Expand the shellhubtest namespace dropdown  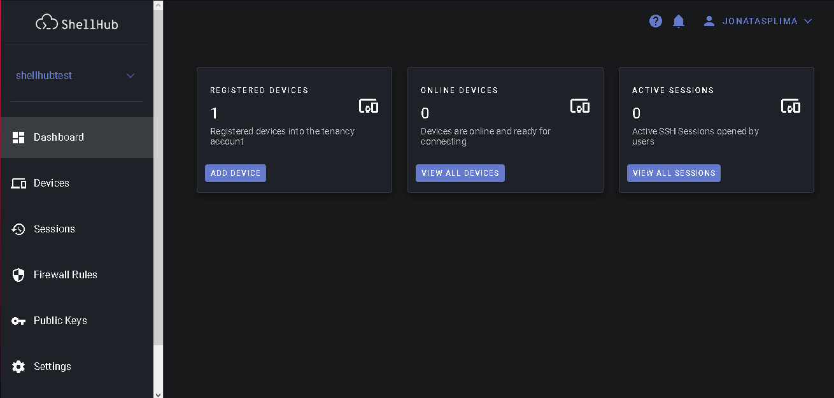(131, 76)
